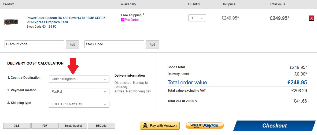Viewport: 317px width, 135px height.
Task: Open the Payment method dropdown
Action: tap(79, 92)
